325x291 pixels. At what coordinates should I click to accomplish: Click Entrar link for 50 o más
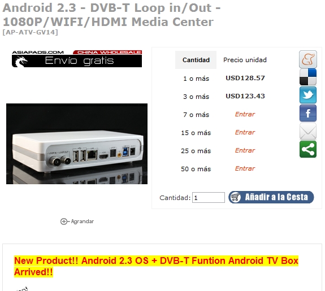(245, 168)
